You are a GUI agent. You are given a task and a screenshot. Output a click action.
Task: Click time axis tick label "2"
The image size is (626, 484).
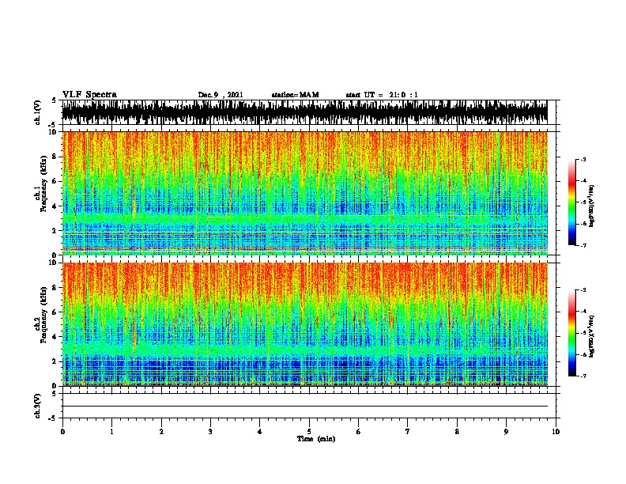click(161, 432)
